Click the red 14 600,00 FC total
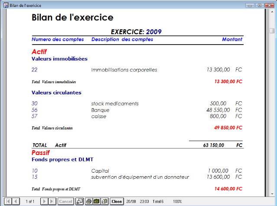The height and width of the screenshot is (206, 277). [228, 189]
